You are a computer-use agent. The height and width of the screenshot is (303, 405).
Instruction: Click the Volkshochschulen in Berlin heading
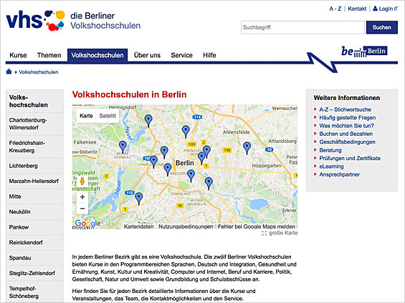129,94
